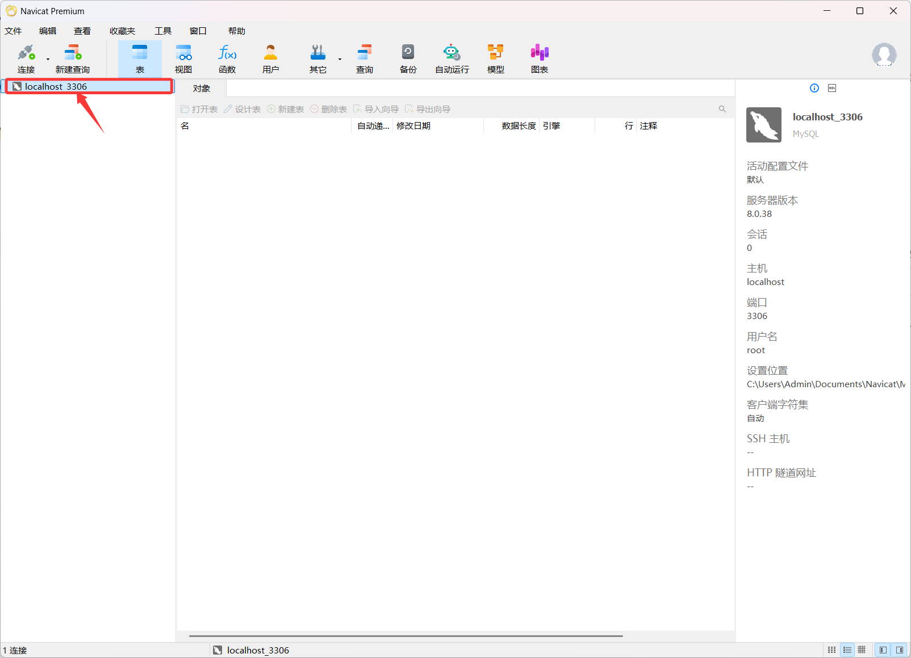Sort by Comment (注释) column header
Image resolution: width=911 pixels, height=658 pixels.
pyautogui.click(x=685, y=126)
